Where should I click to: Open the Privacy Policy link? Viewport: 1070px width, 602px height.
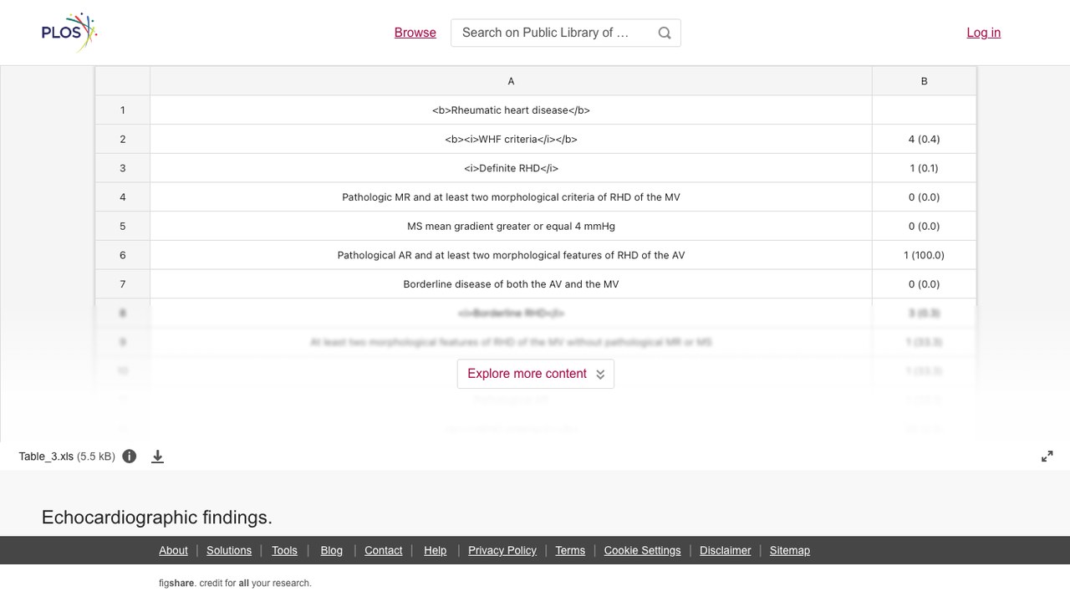[x=502, y=550]
